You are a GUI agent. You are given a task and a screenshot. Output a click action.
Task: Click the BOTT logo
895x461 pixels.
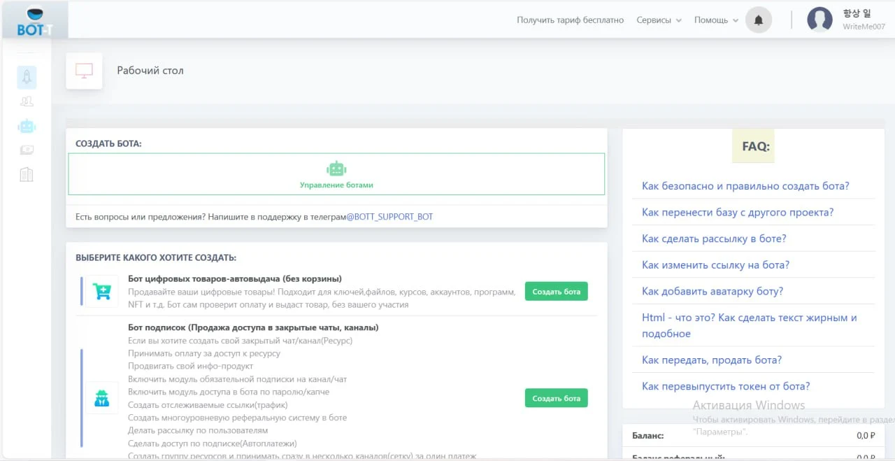[34, 22]
